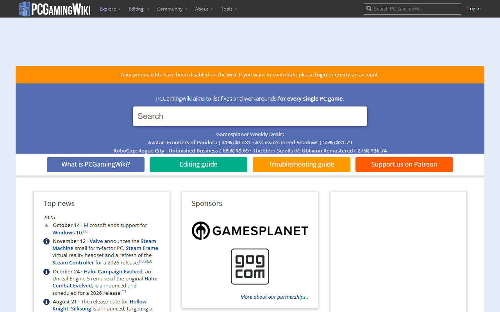The height and width of the screenshot is (312, 500).
Task: Focus the large central Search box
Action: pos(250,116)
